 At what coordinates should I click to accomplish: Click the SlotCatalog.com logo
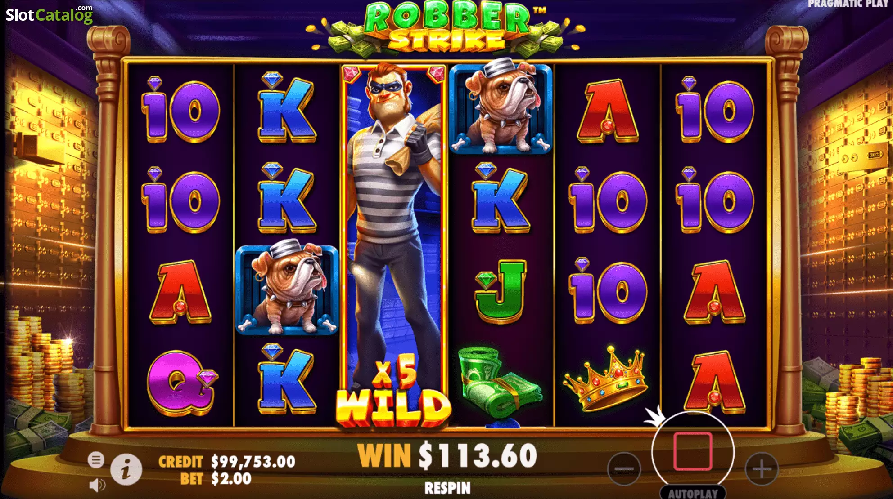[49, 14]
